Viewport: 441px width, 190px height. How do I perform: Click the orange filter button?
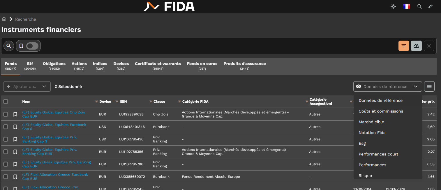[403, 46]
